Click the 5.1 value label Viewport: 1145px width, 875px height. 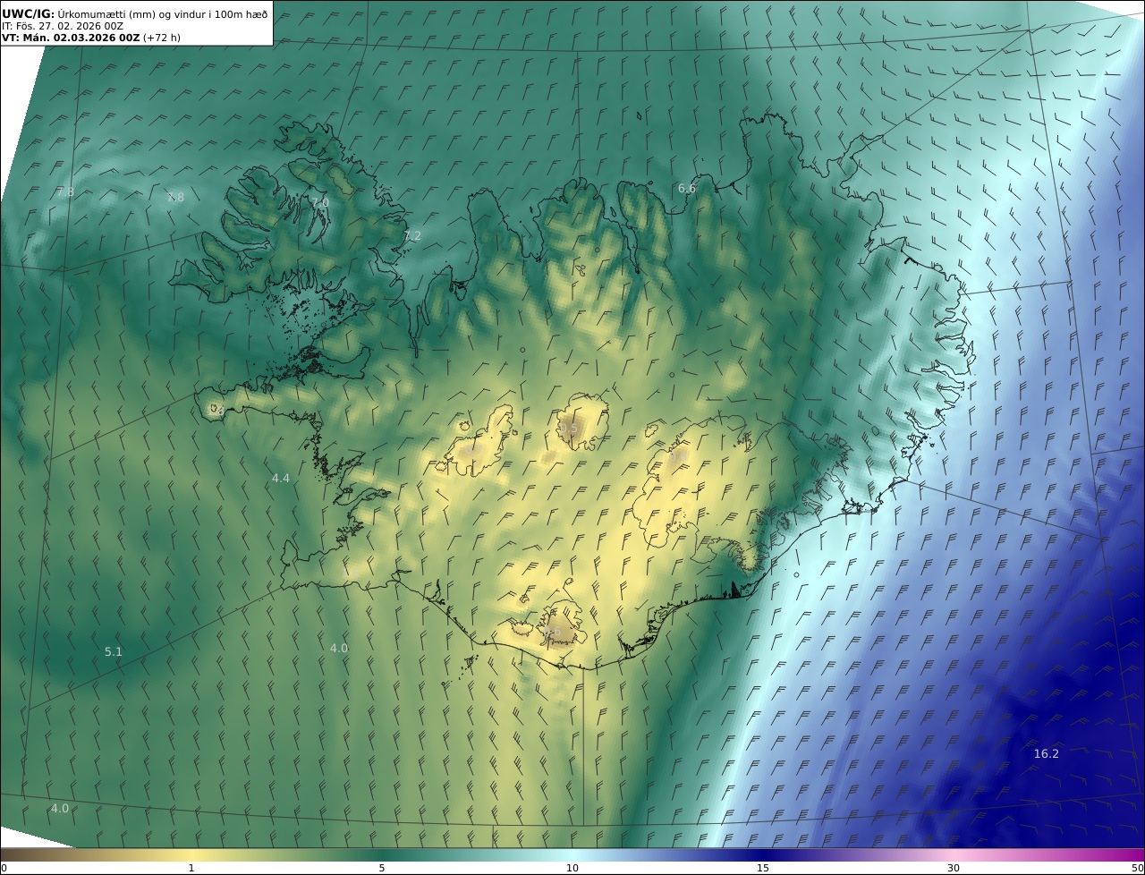pos(113,652)
